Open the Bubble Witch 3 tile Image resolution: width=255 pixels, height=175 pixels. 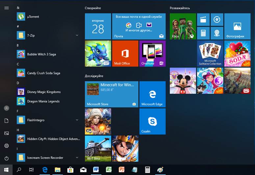210,81
